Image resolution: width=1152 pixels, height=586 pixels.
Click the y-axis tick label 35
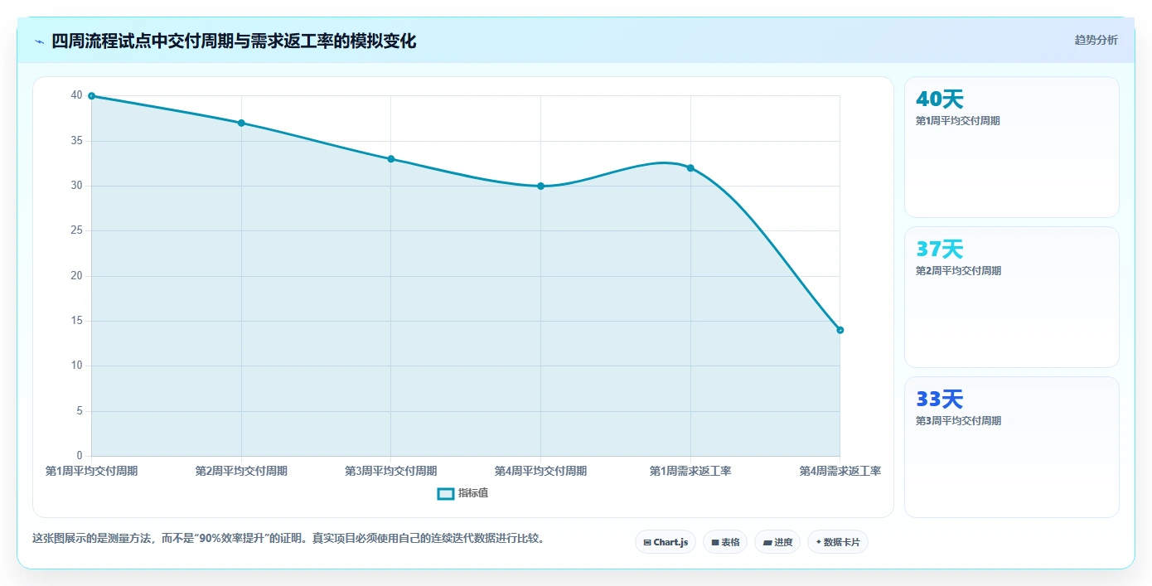[x=77, y=141]
